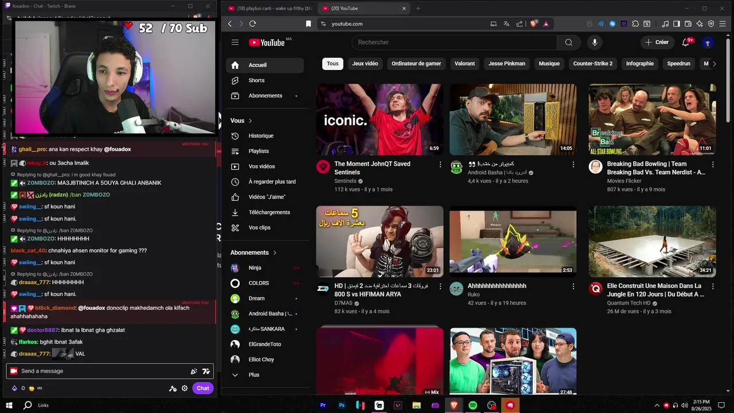The width and height of the screenshot is (734, 413).
Task: Open the Sentinels channel link
Action: (x=345, y=181)
